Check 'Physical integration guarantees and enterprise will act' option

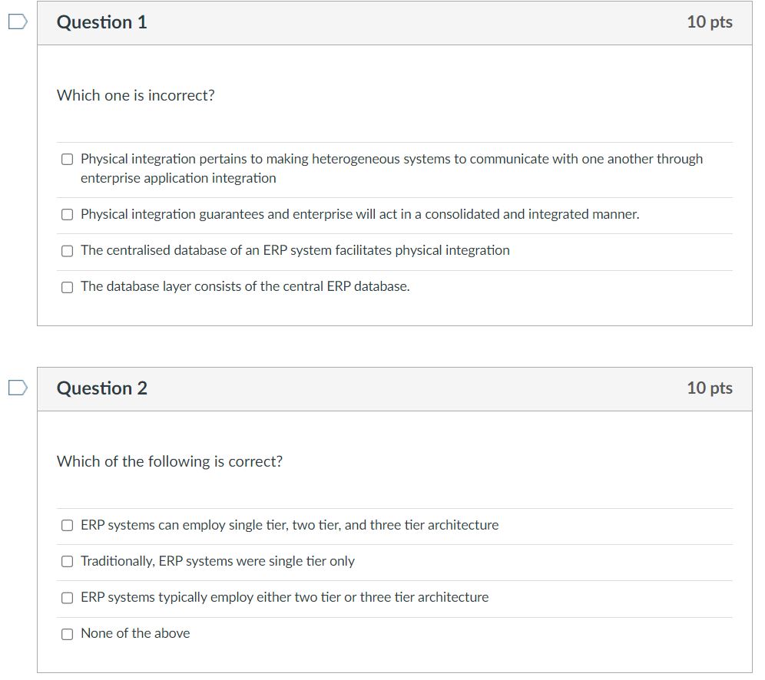tap(67, 215)
